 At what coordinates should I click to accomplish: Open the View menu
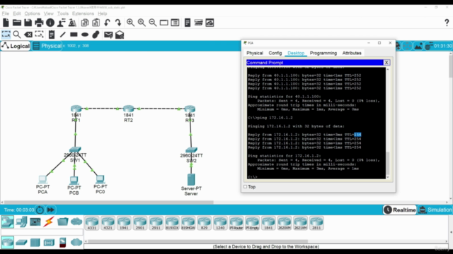(x=49, y=13)
